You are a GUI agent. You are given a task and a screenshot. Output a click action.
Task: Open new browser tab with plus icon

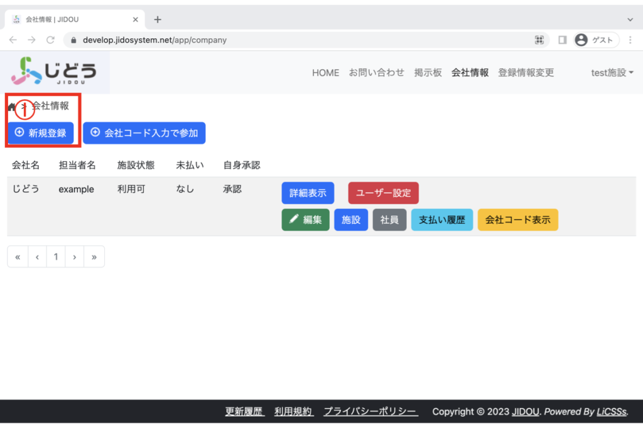(x=158, y=19)
